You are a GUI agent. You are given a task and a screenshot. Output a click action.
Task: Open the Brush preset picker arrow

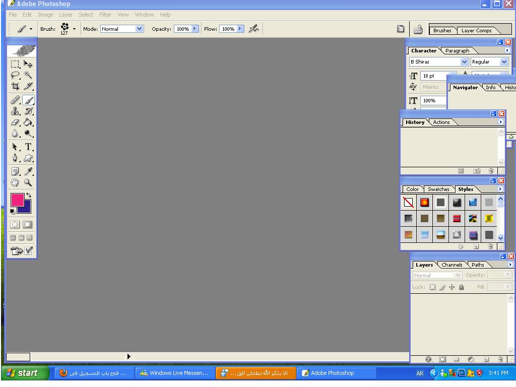pyautogui.click(x=75, y=29)
